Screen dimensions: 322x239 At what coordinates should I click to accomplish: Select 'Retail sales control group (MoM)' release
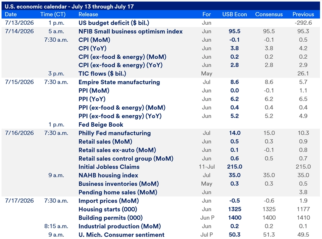click(x=126, y=159)
